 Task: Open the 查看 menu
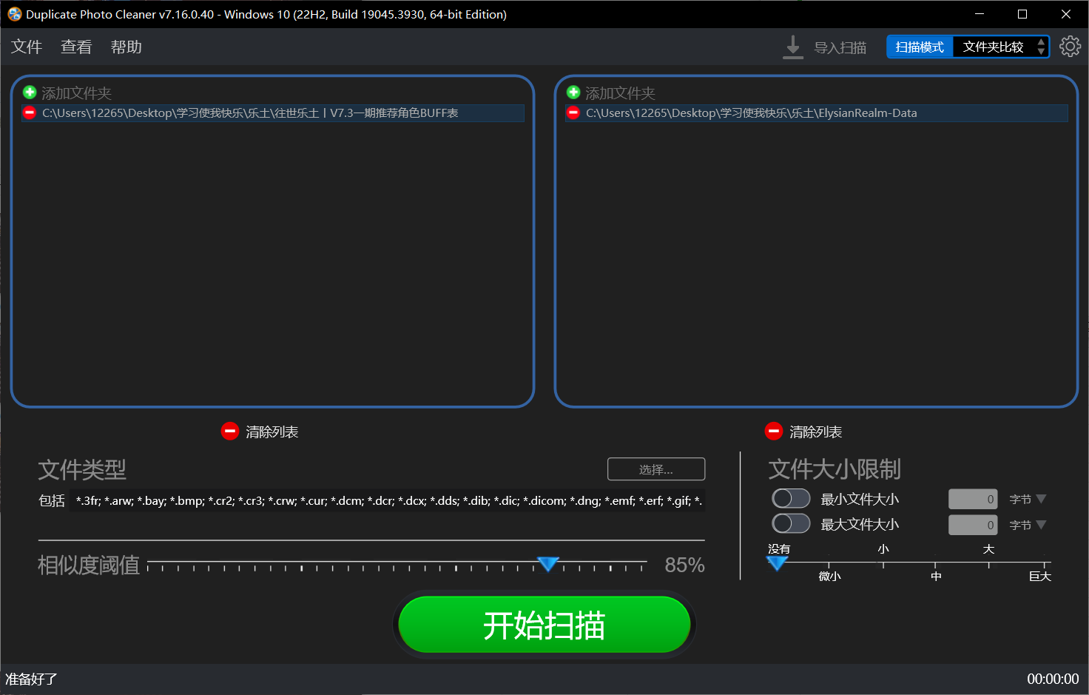click(76, 47)
